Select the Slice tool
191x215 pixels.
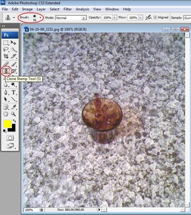tap(13, 56)
